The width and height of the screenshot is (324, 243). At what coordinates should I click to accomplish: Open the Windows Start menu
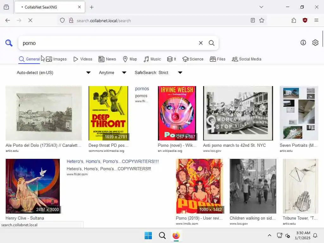click(x=148, y=235)
